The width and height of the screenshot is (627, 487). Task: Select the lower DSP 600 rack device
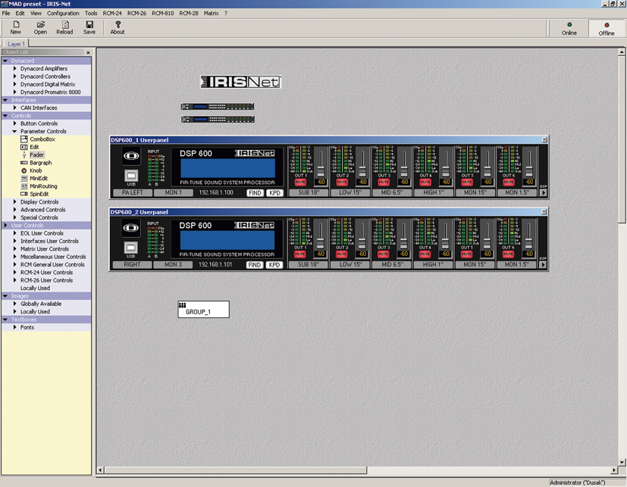pyautogui.click(x=218, y=119)
